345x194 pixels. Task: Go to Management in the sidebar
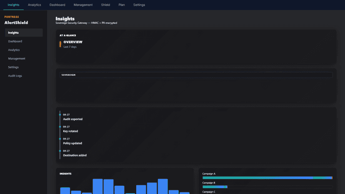(24, 59)
